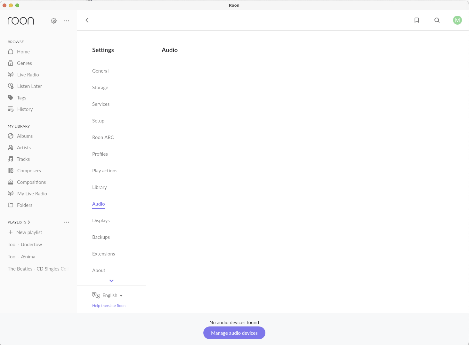Open bookmarks icon in top bar
Screen dimensions: 469x345
coord(416,20)
